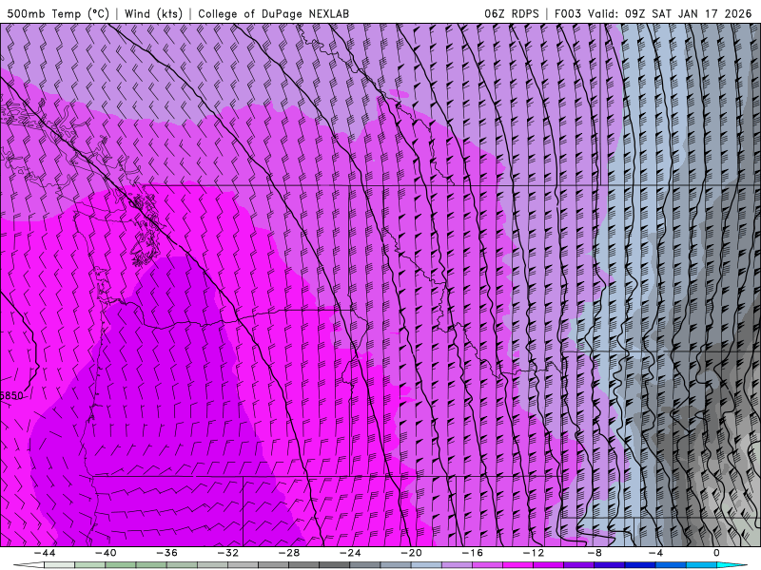Click the -40 colorbar scale label
Viewport: 761px width, 570px height.
pyautogui.click(x=106, y=553)
